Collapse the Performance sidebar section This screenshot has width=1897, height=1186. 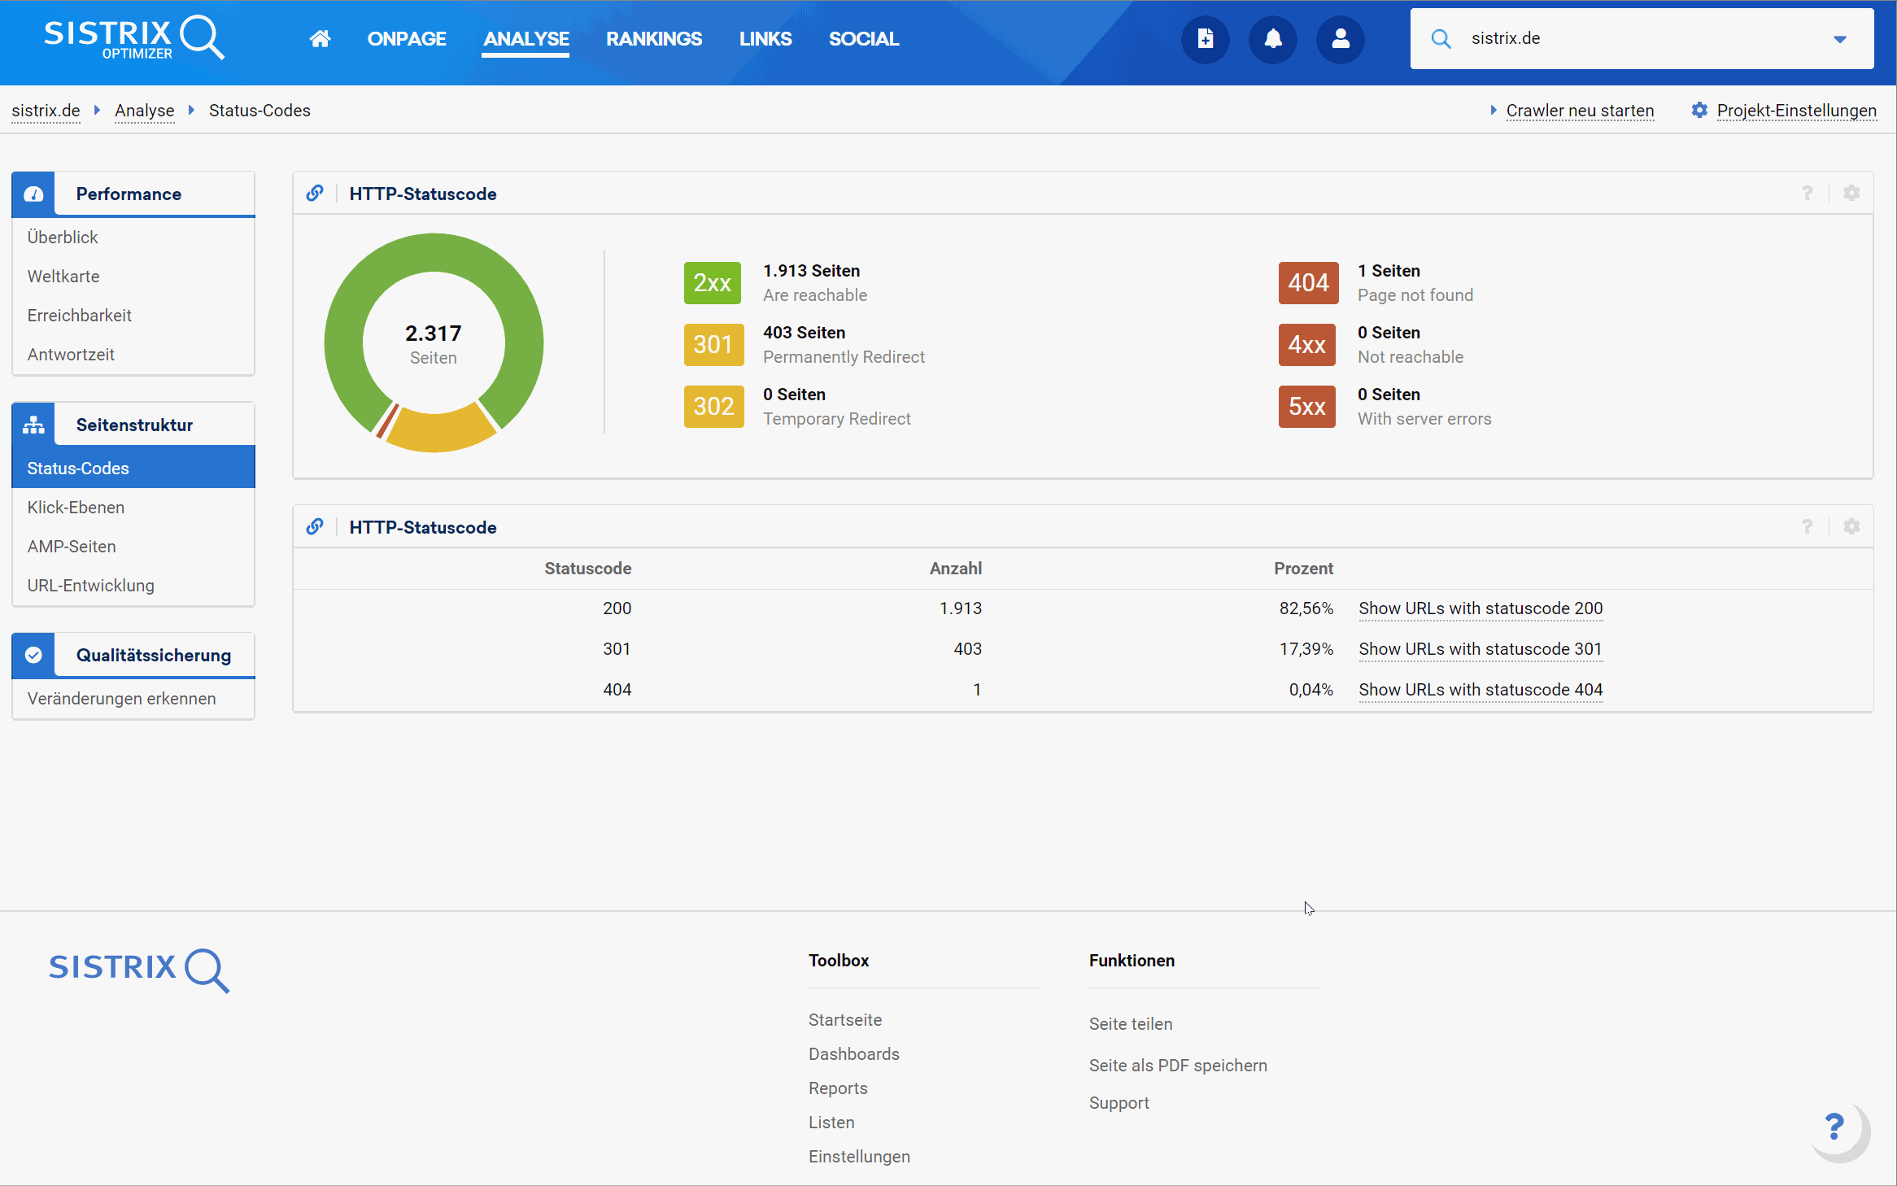[x=129, y=194]
